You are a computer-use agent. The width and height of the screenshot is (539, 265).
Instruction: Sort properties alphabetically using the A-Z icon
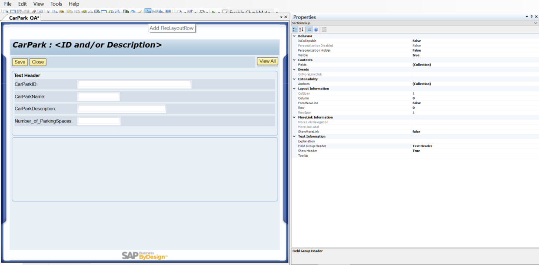click(301, 29)
